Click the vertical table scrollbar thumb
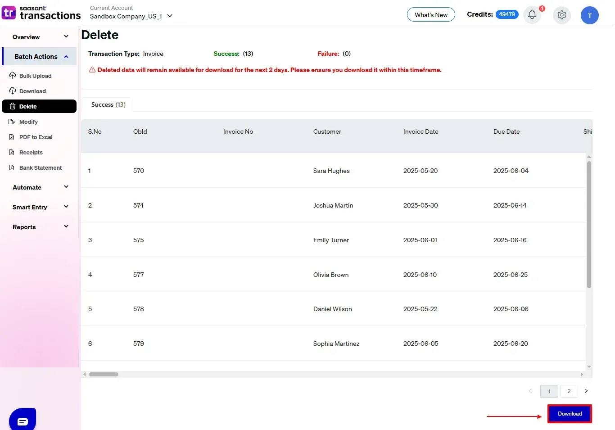The width and height of the screenshot is (615, 430). click(x=589, y=224)
